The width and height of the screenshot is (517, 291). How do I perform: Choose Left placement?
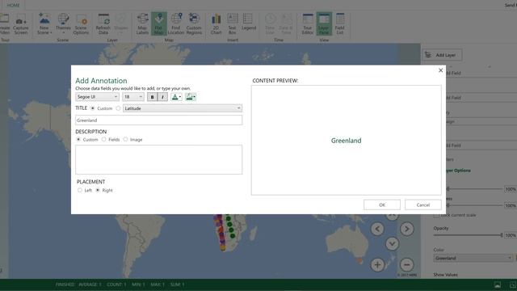pos(80,190)
